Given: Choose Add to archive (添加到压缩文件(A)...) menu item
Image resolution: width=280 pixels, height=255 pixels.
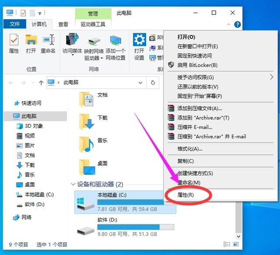Looking at the screenshot, I should (220, 108).
